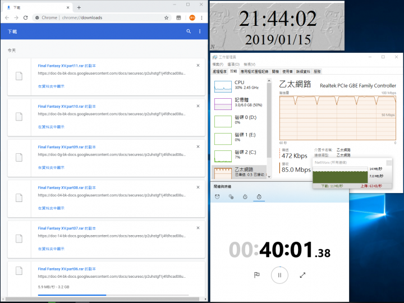
Task: Click the Ethernet throughput graph
Action: coord(338,118)
